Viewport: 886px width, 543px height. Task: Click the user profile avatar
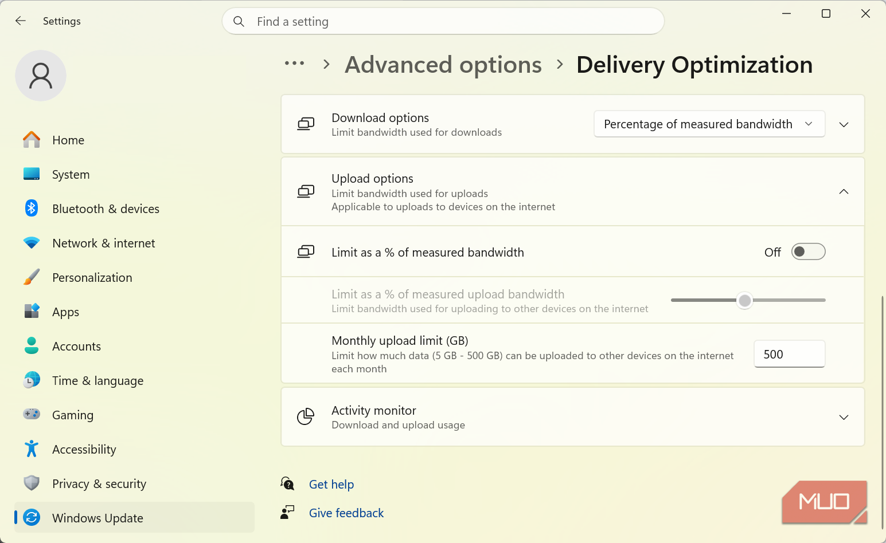tap(41, 76)
